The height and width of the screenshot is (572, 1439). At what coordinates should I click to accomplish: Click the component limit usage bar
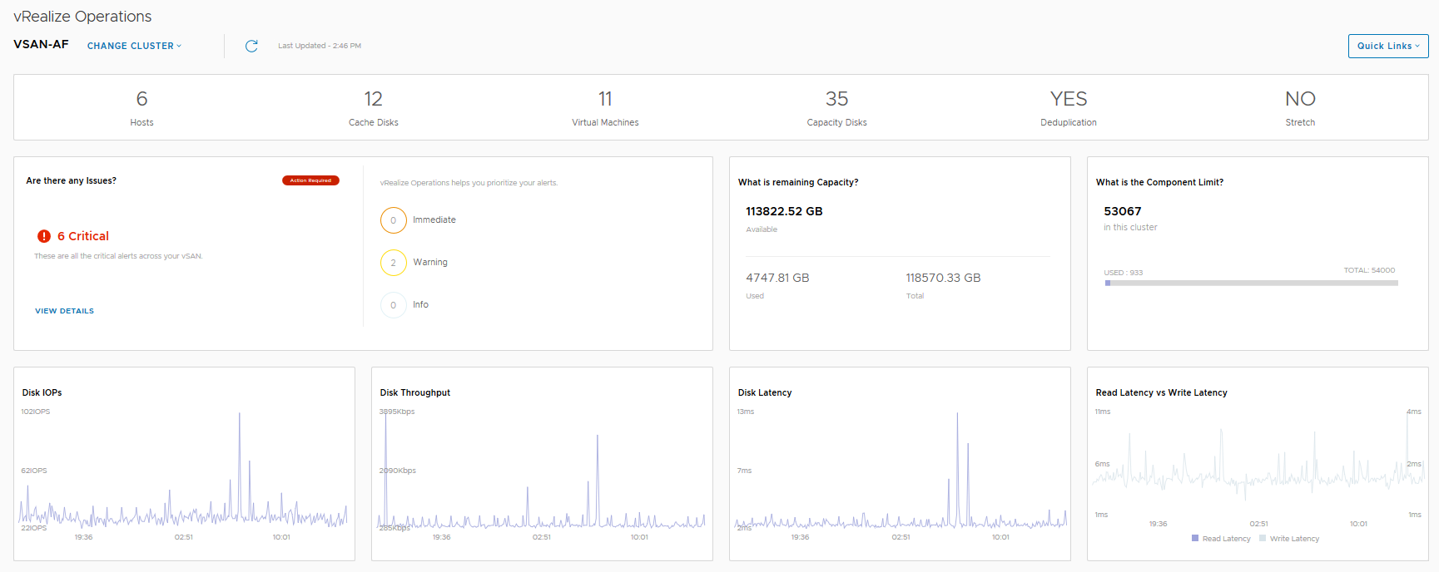pyautogui.click(x=1251, y=283)
